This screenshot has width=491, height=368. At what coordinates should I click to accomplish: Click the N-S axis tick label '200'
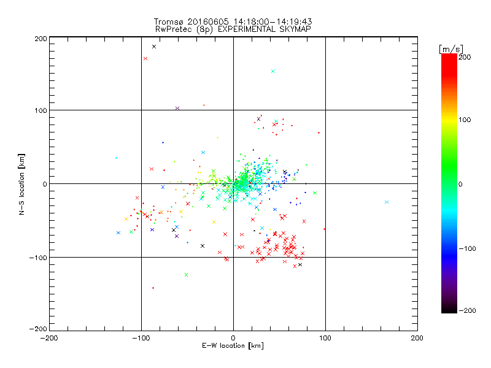tap(41, 39)
